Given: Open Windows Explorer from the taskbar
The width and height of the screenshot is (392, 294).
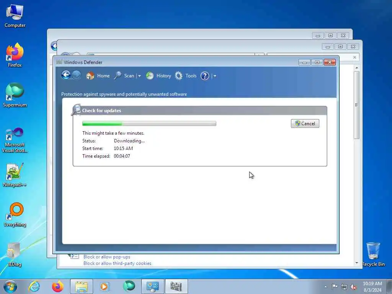Looking at the screenshot, I should click(x=82, y=286).
